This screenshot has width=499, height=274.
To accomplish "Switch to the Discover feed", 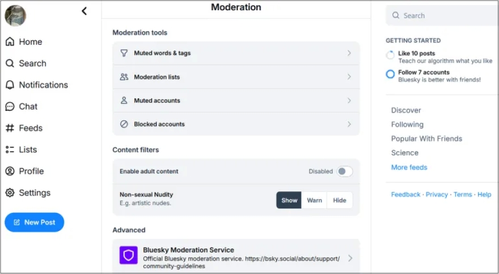I will click(406, 110).
